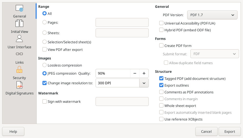
Task: Select Selection/Selected sheet(s) option
Action: point(45,42)
